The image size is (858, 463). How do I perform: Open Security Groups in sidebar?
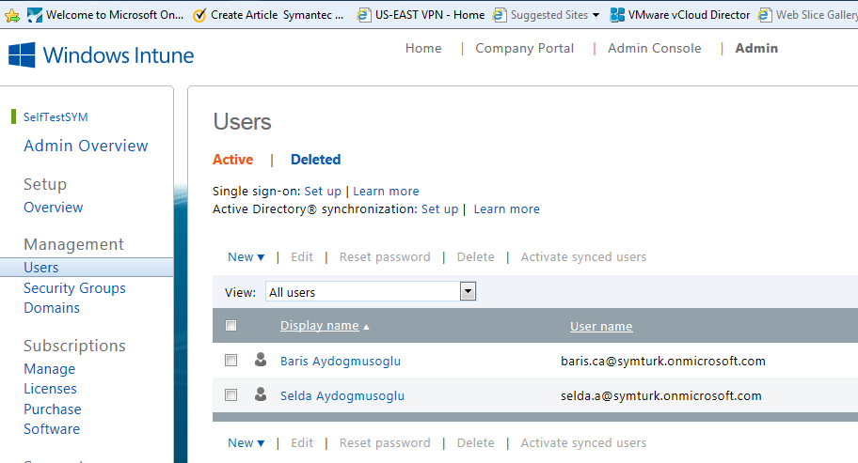pos(74,288)
